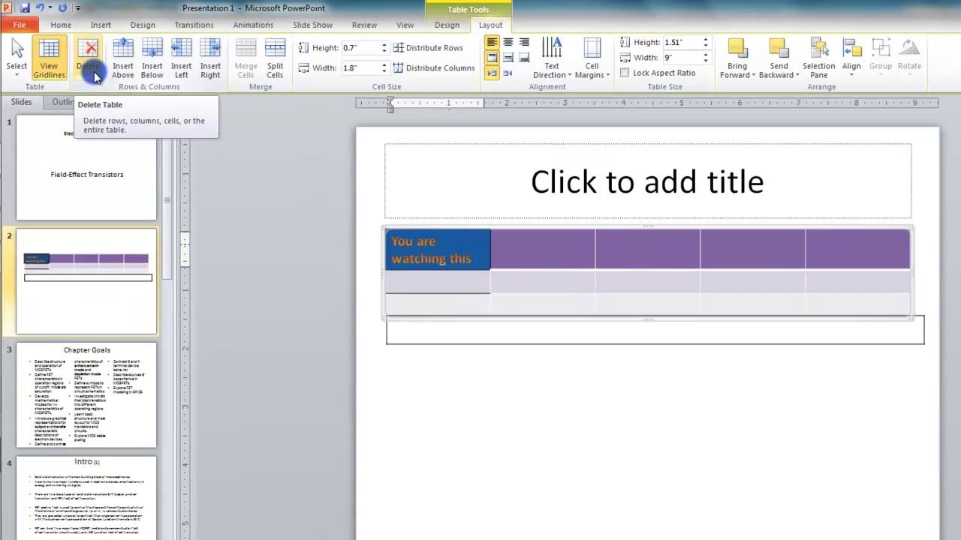Click Merge Cells
The image size is (961, 540).
click(246, 58)
